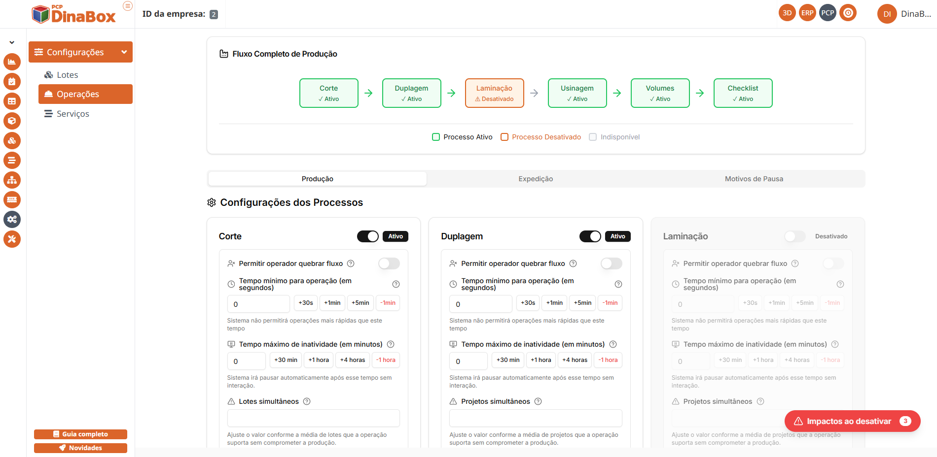937x457 pixels.
Task: Focus the Corte Lotes simultâneos input field
Action: pos(313,418)
